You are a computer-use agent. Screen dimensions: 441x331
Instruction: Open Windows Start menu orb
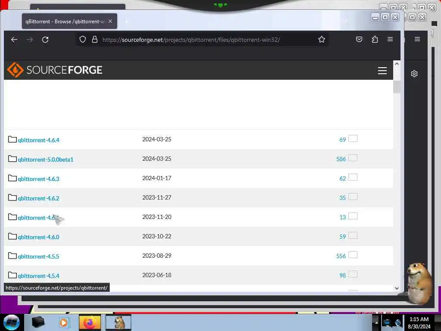(12, 322)
